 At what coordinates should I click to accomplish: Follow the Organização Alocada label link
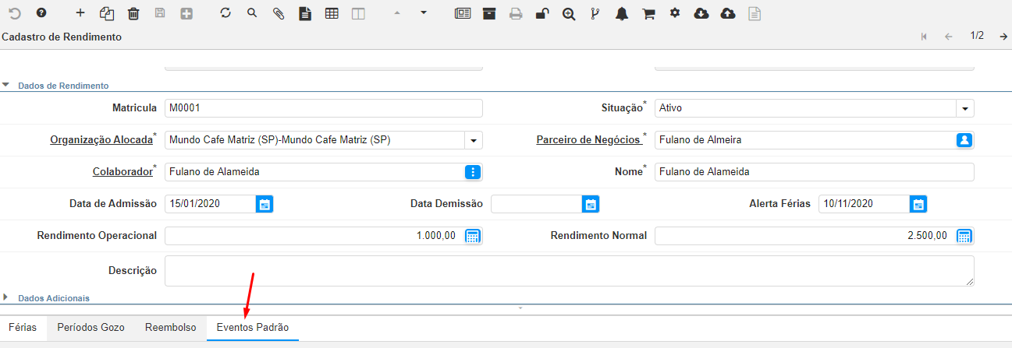pyautogui.click(x=101, y=140)
